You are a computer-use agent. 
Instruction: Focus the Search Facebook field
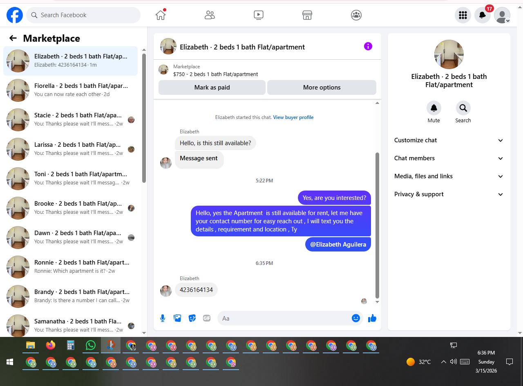83,15
